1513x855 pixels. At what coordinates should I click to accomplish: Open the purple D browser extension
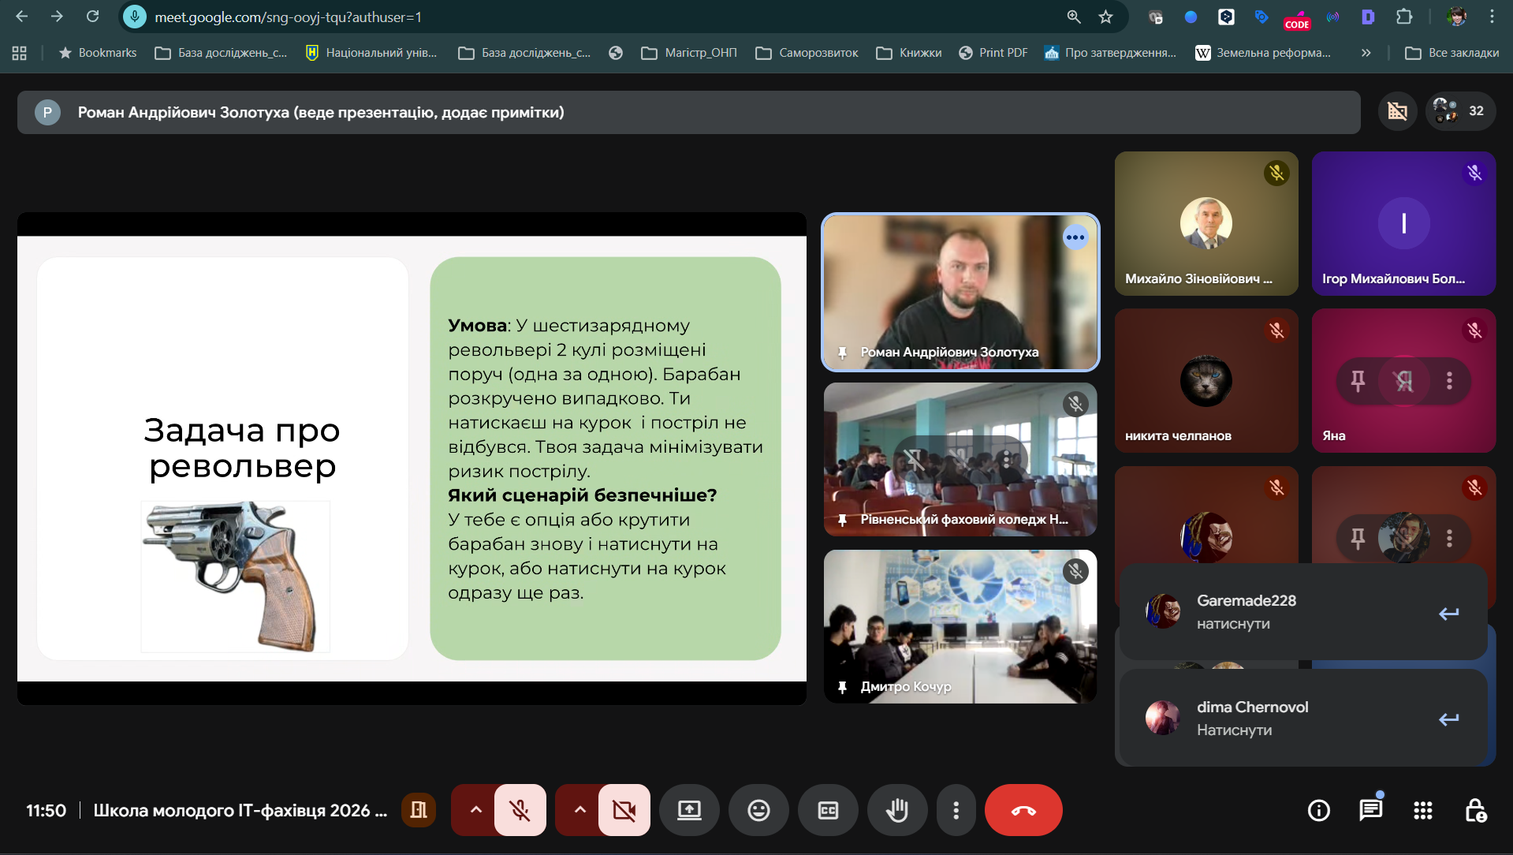pyautogui.click(x=1368, y=17)
